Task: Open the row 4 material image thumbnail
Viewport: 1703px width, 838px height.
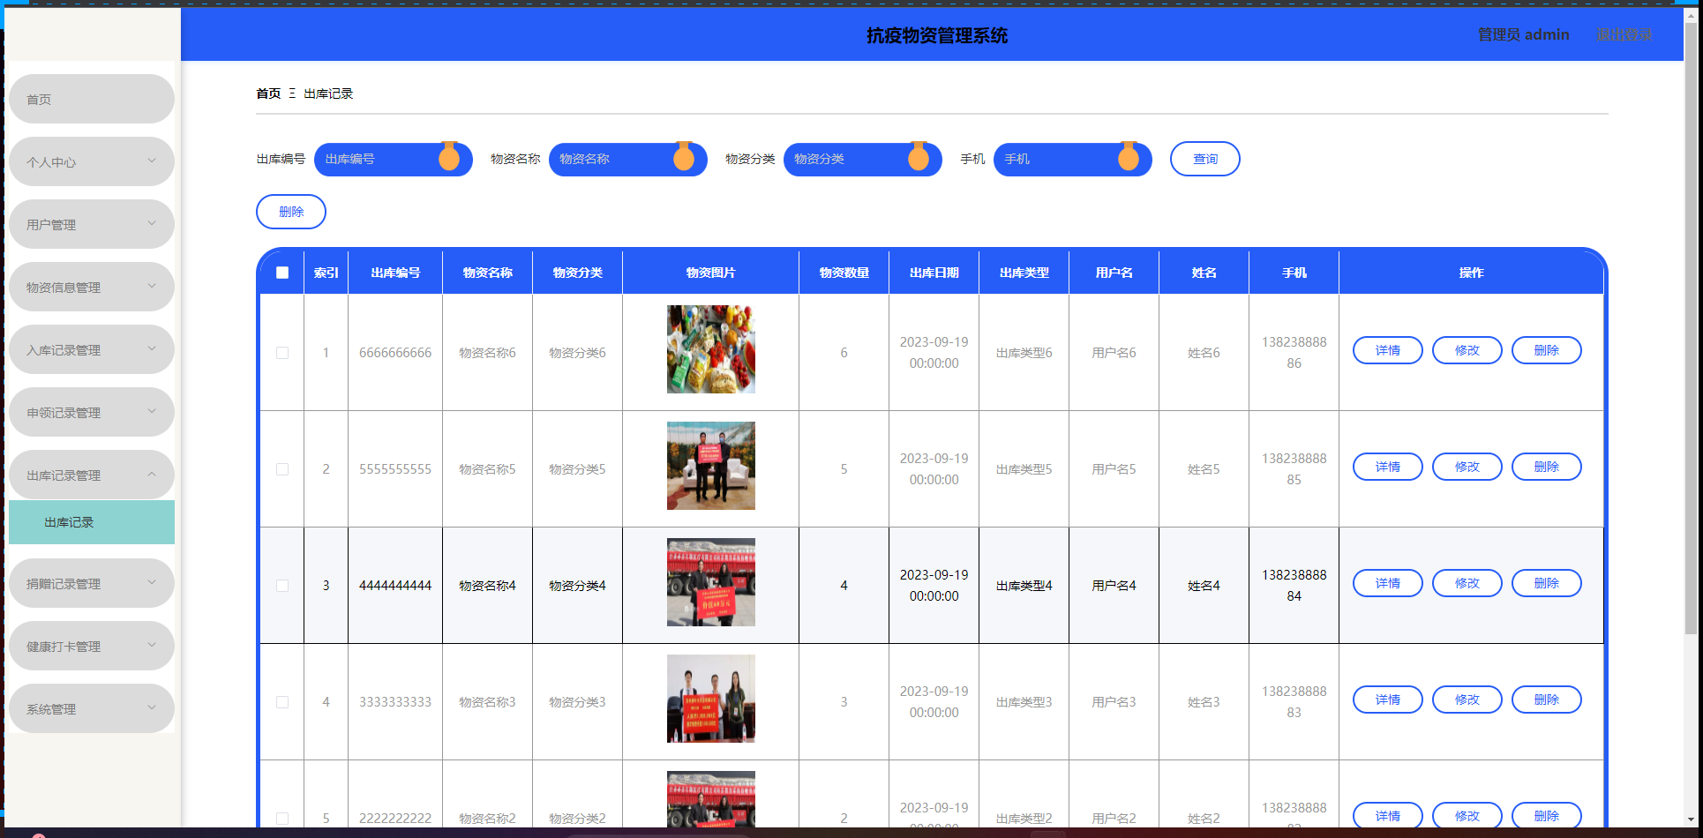Action: [710, 699]
